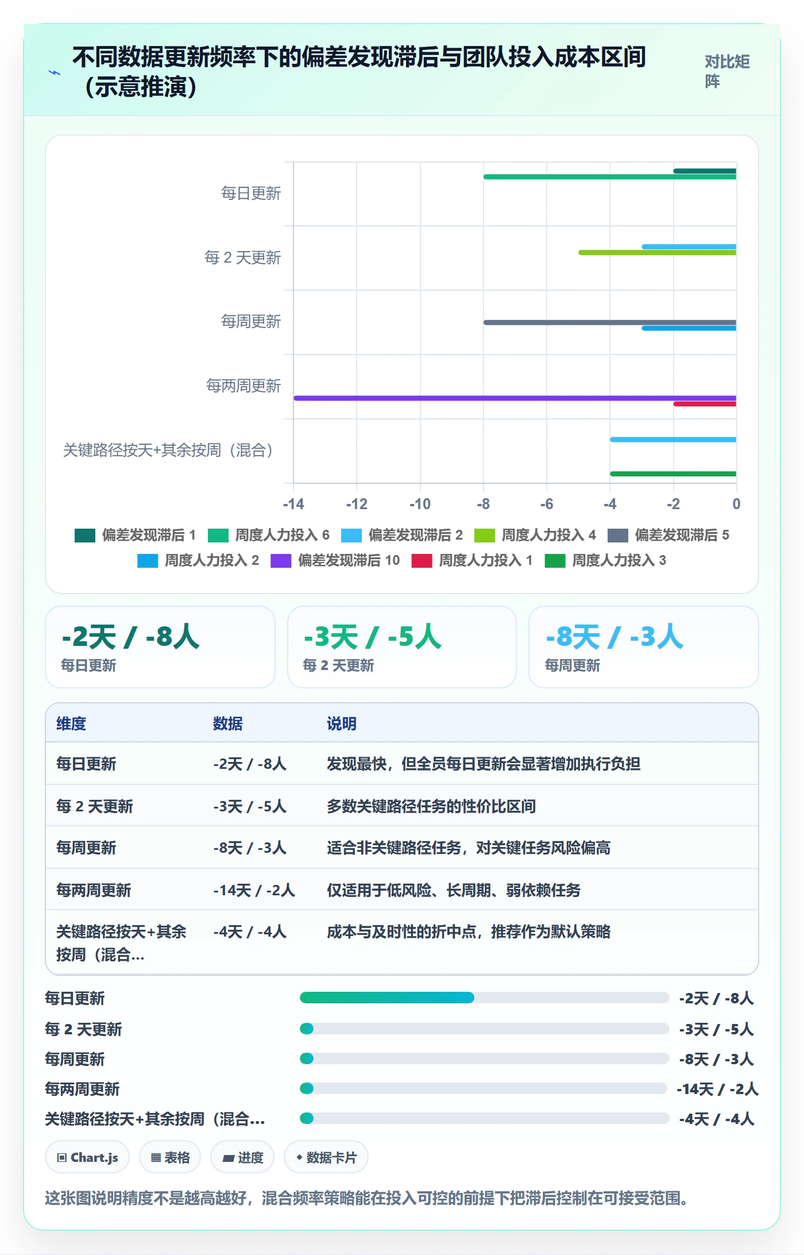Click the 数据卡片 tag chip
This screenshot has height=1255, width=804.
point(326,1157)
